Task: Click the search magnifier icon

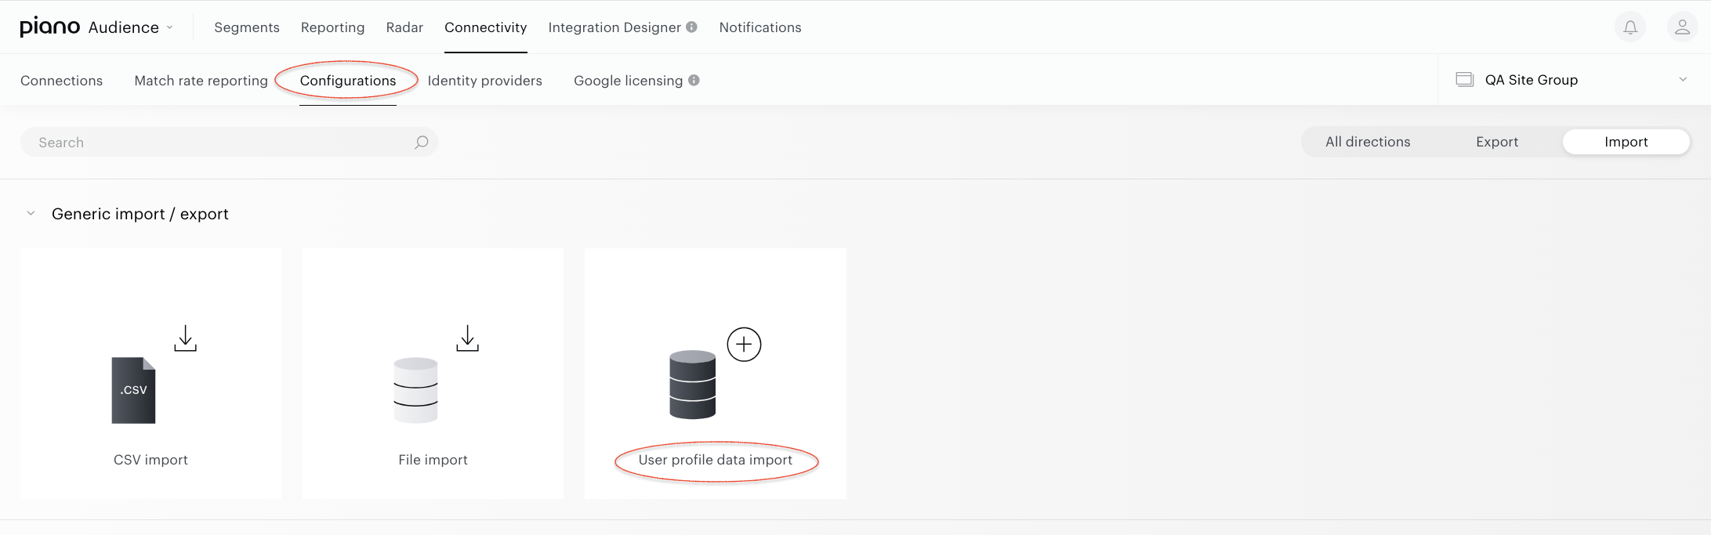Action: [x=422, y=142]
